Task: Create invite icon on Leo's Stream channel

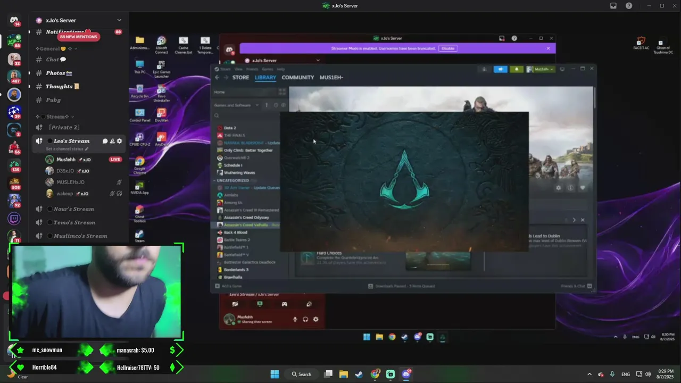Action: pos(112,141)
